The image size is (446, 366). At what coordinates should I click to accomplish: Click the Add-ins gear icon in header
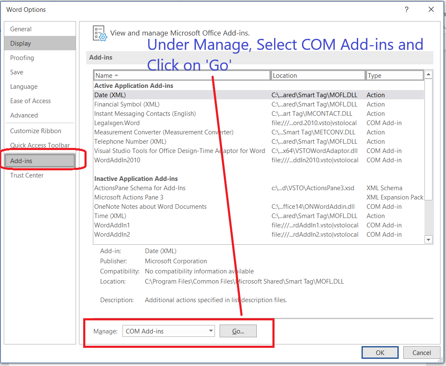tap(100, 33)
